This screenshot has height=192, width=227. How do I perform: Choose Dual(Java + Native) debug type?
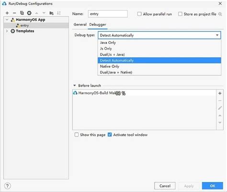159,72
